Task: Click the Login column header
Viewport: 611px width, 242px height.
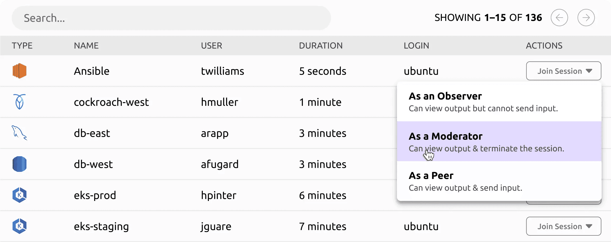Action: click(416, 46)
